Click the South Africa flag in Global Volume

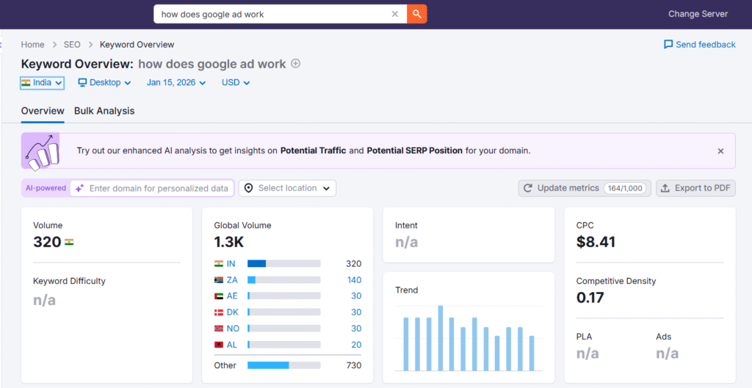(219, 279)
